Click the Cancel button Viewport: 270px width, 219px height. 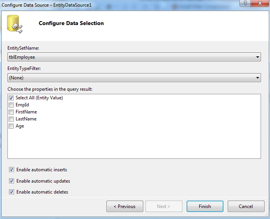246,206
